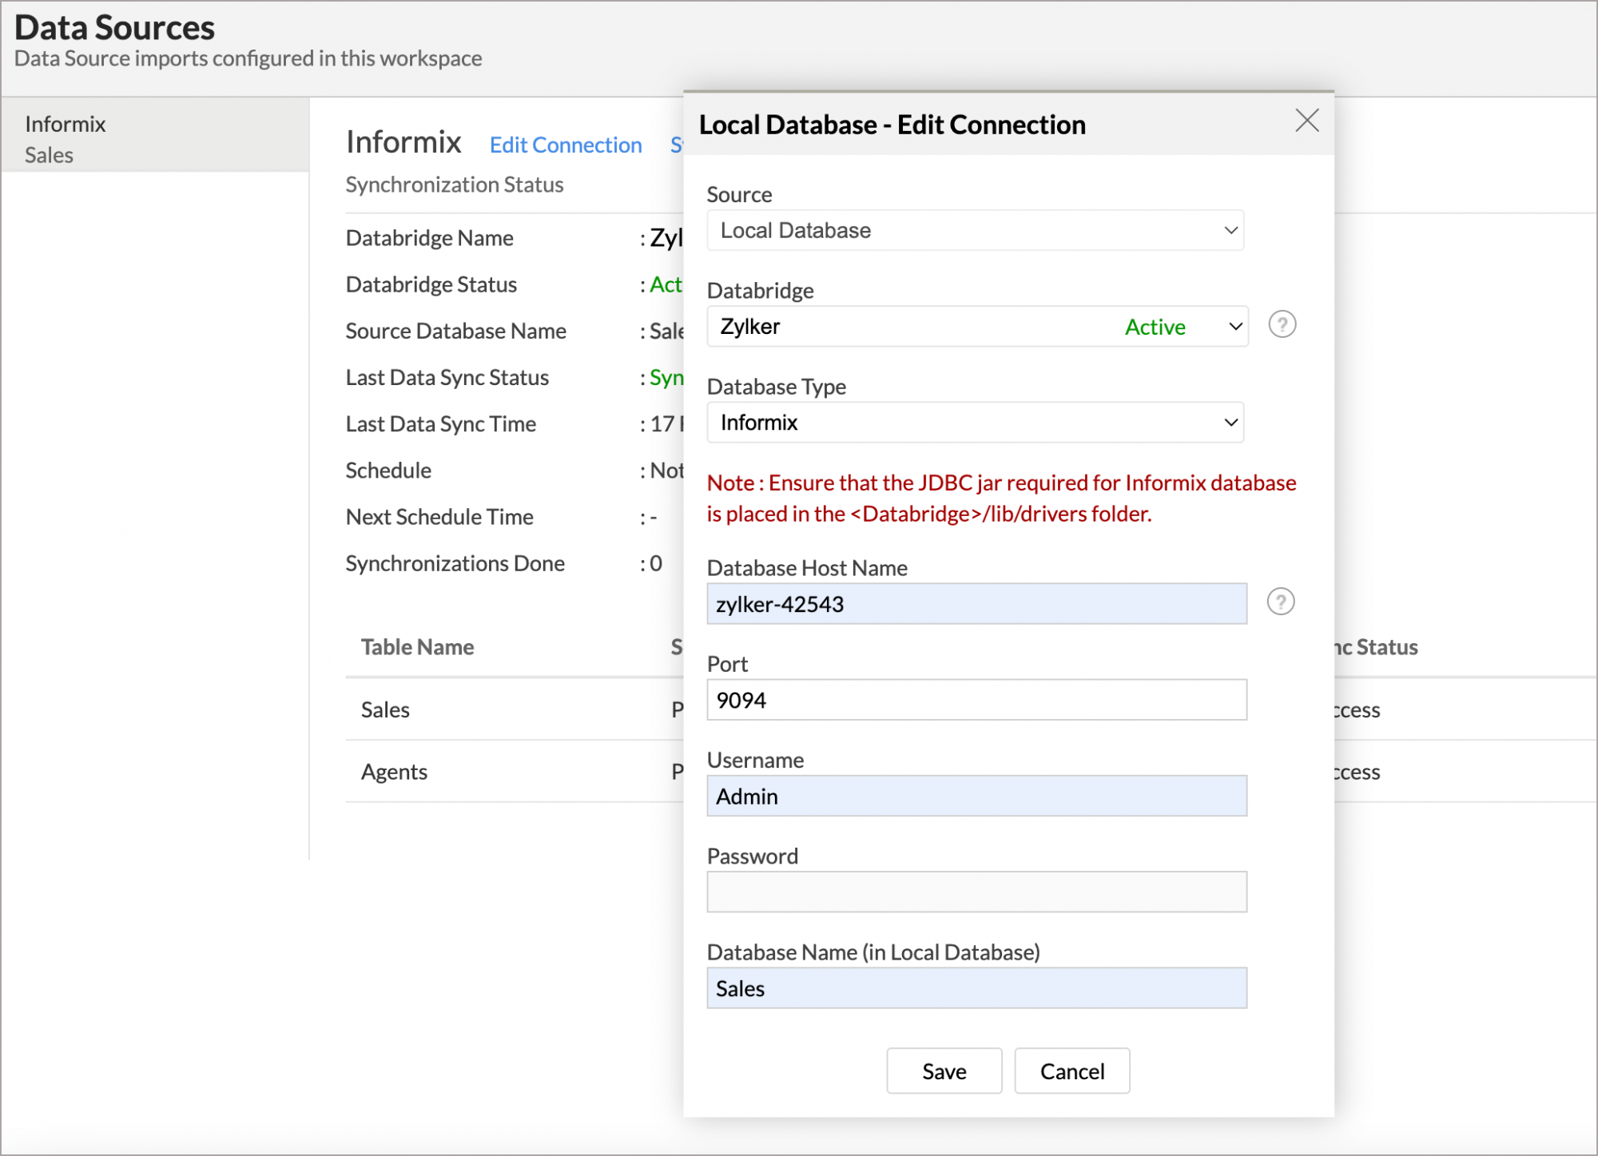Select Informix in the left sidebar
The height and width of the screenshot is (1156, 1598).
click(x=66, y=125)
